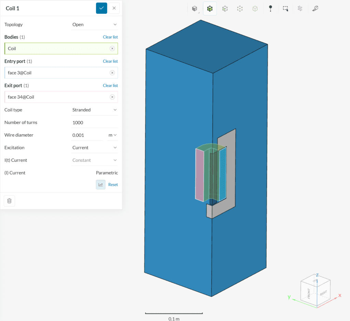
Task: Activate the shaded body selection mode
Action: pyautogui.click(x=210, y=8)
